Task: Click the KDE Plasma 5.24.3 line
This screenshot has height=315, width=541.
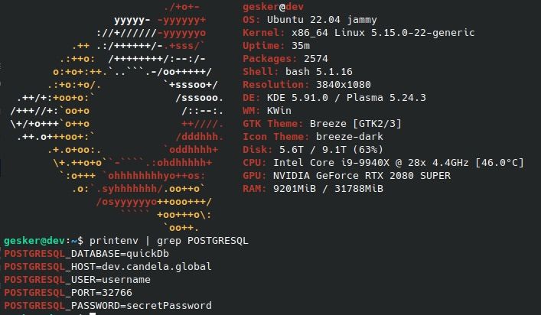Action: pyautogui.click(x=347, y=98)
